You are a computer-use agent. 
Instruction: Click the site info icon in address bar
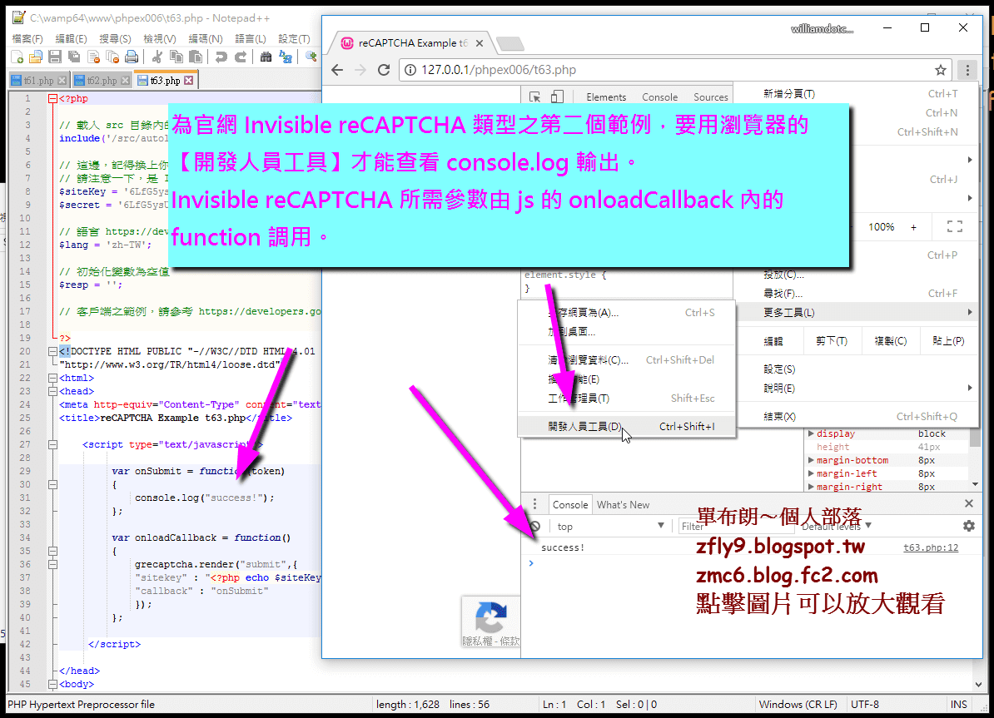click(x=410, y=70)
